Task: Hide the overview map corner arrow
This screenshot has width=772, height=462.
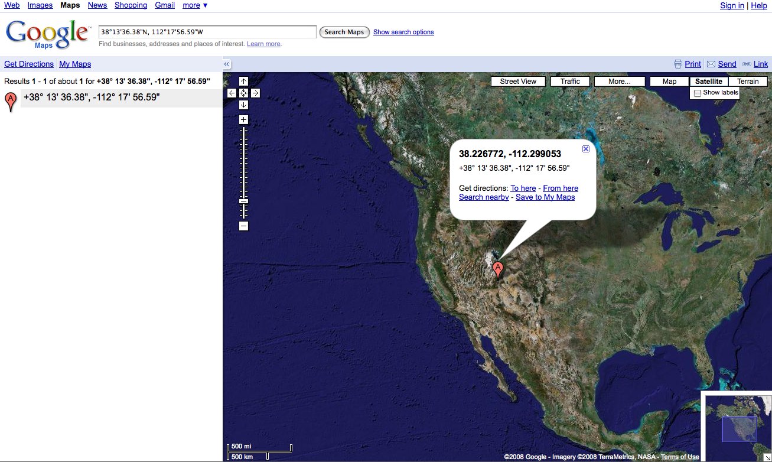Action: point(767,457)
